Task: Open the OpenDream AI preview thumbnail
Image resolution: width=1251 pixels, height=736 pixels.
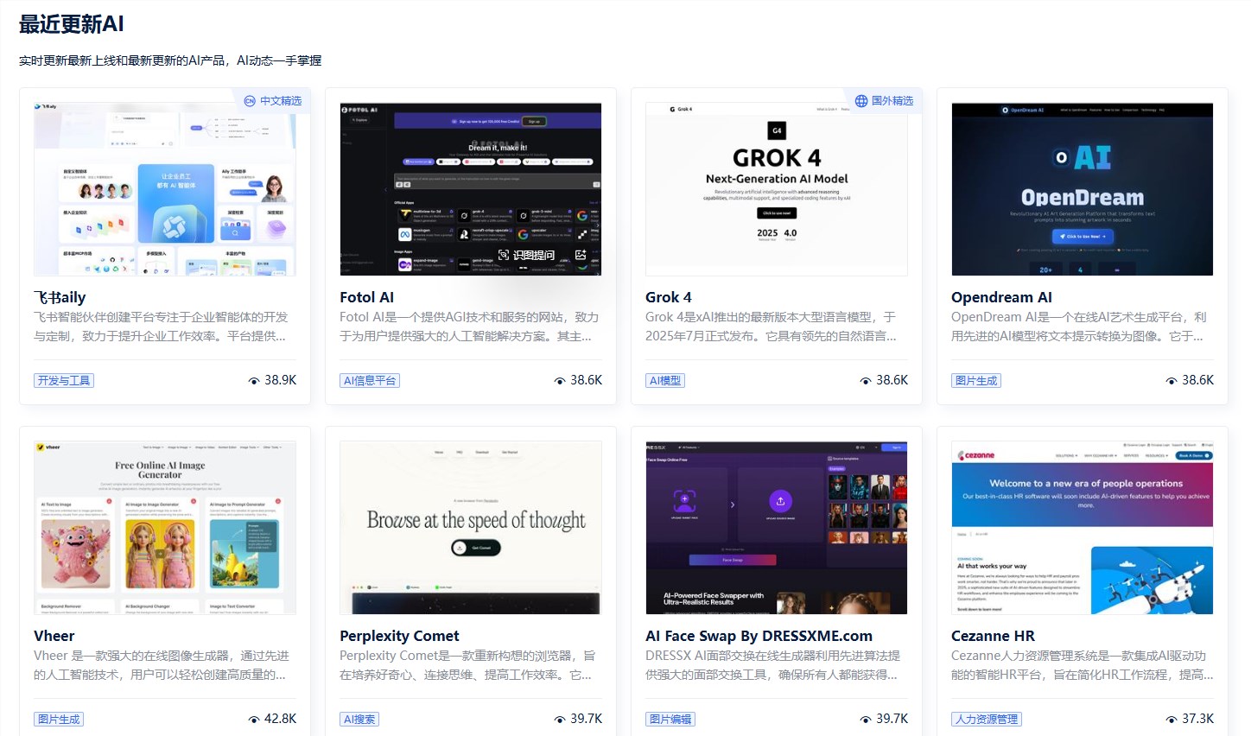Action: coord(1083,189)
